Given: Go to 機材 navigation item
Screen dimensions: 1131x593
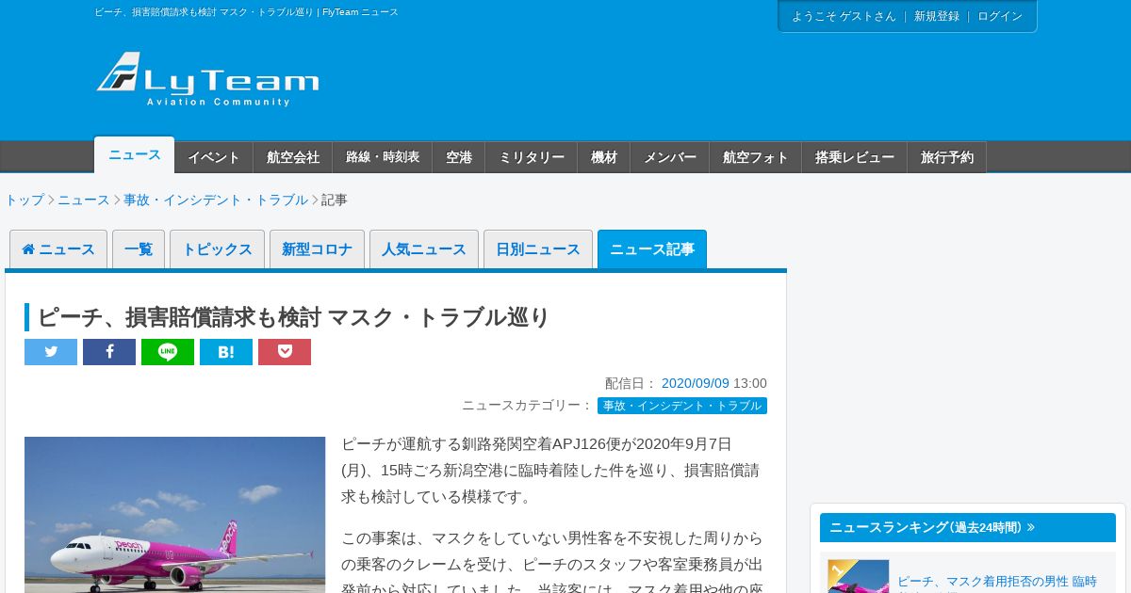Looking at the screenshot, I should (604, 157).
